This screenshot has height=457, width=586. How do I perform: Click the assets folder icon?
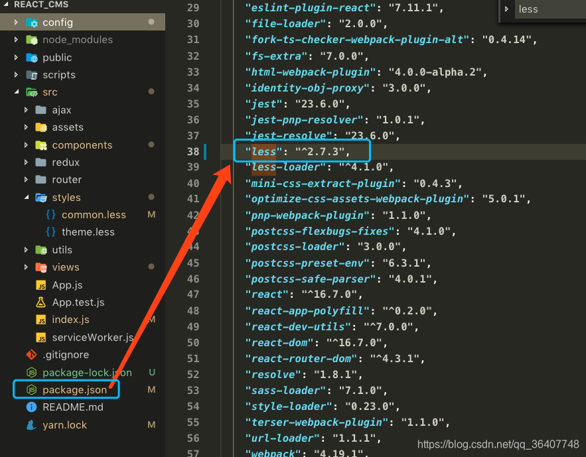[x=40, y=127]
